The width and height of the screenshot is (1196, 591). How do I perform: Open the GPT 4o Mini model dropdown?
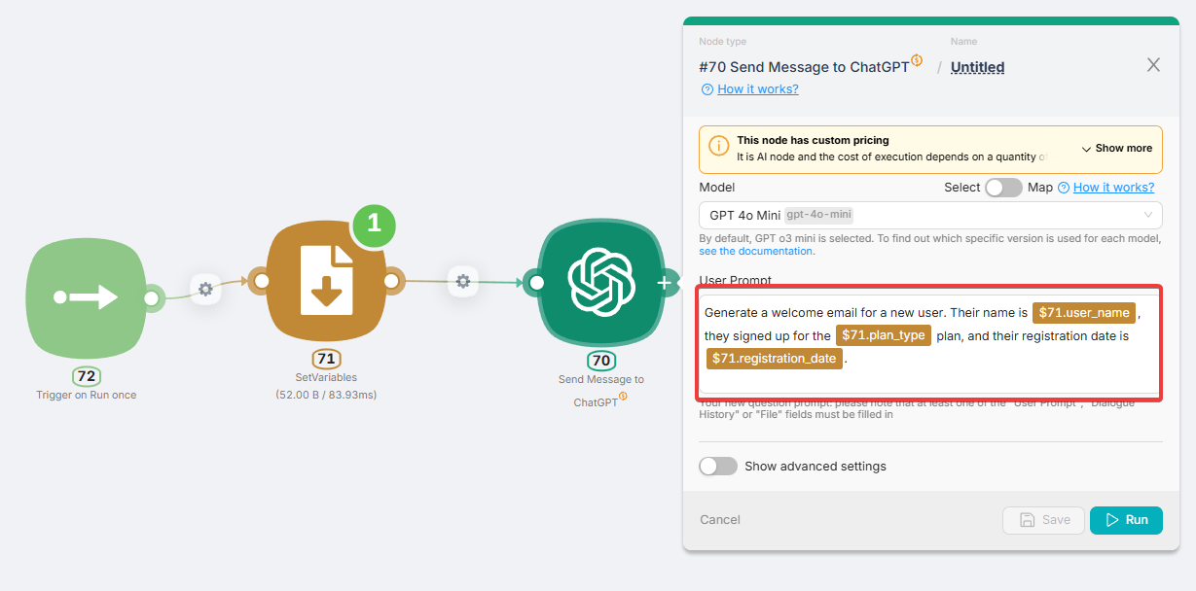930,215
